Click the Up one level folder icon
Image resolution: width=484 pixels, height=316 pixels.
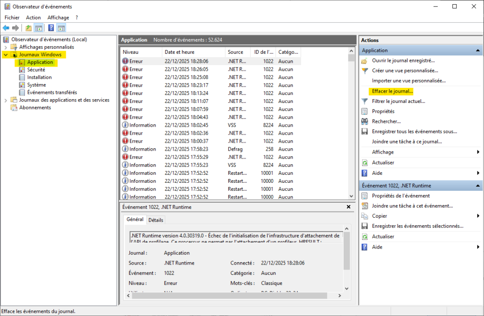[x=29, y=28]
